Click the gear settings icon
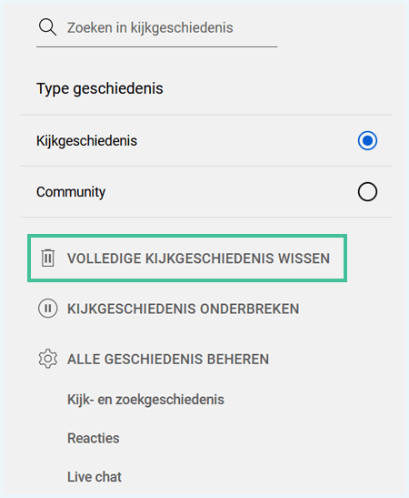This screenshot has height=498, width=409. pyautogui.click(x=48, y=359)
